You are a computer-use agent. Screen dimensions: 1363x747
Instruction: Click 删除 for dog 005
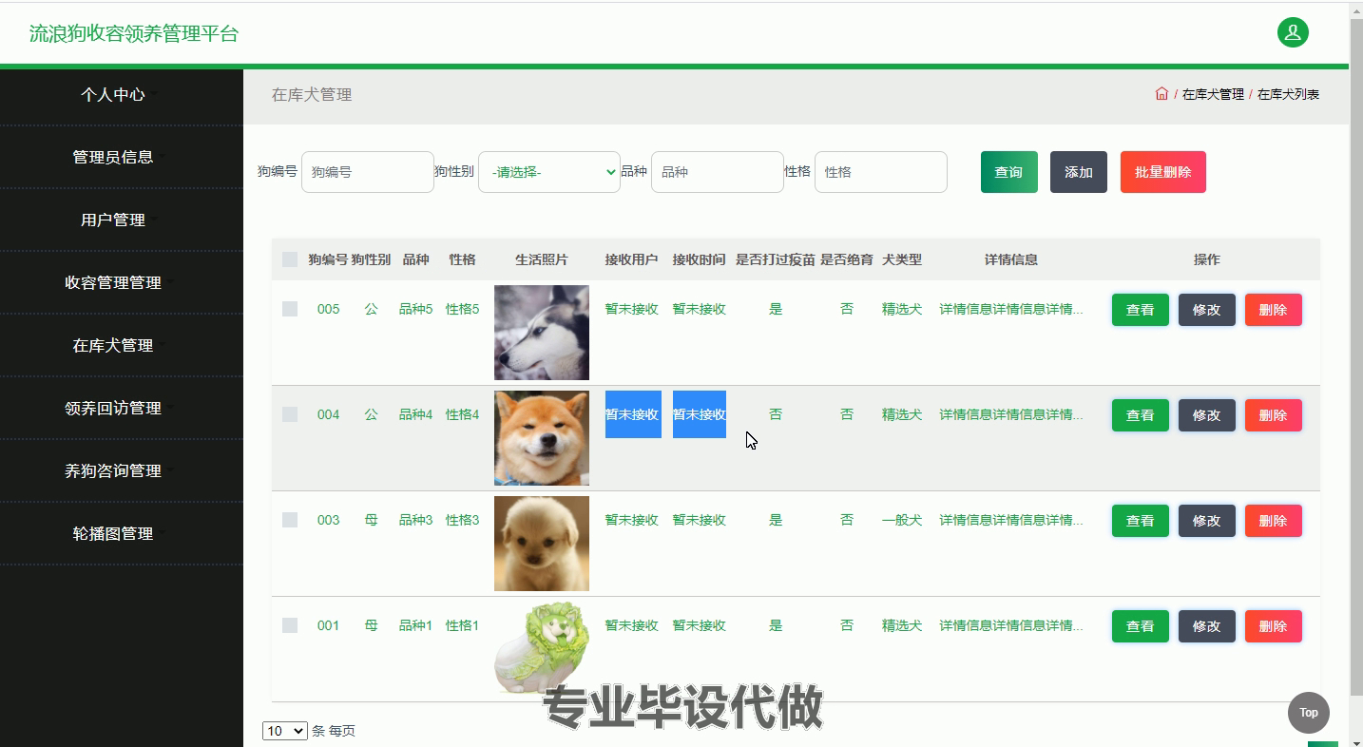click(x=1274, y=310)
